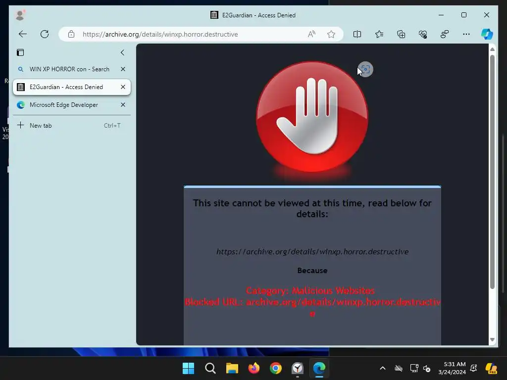Open Read aloud in address bar
Viewport: 507px width, 380px height.
311,34
